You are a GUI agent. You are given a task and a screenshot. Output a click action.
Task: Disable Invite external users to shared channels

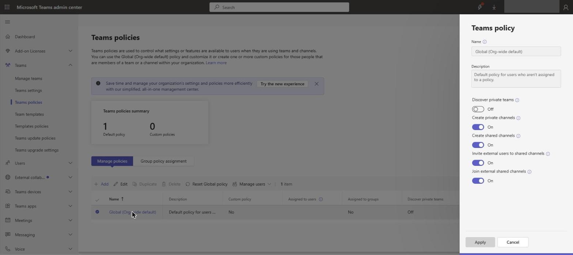coord(478,163)
